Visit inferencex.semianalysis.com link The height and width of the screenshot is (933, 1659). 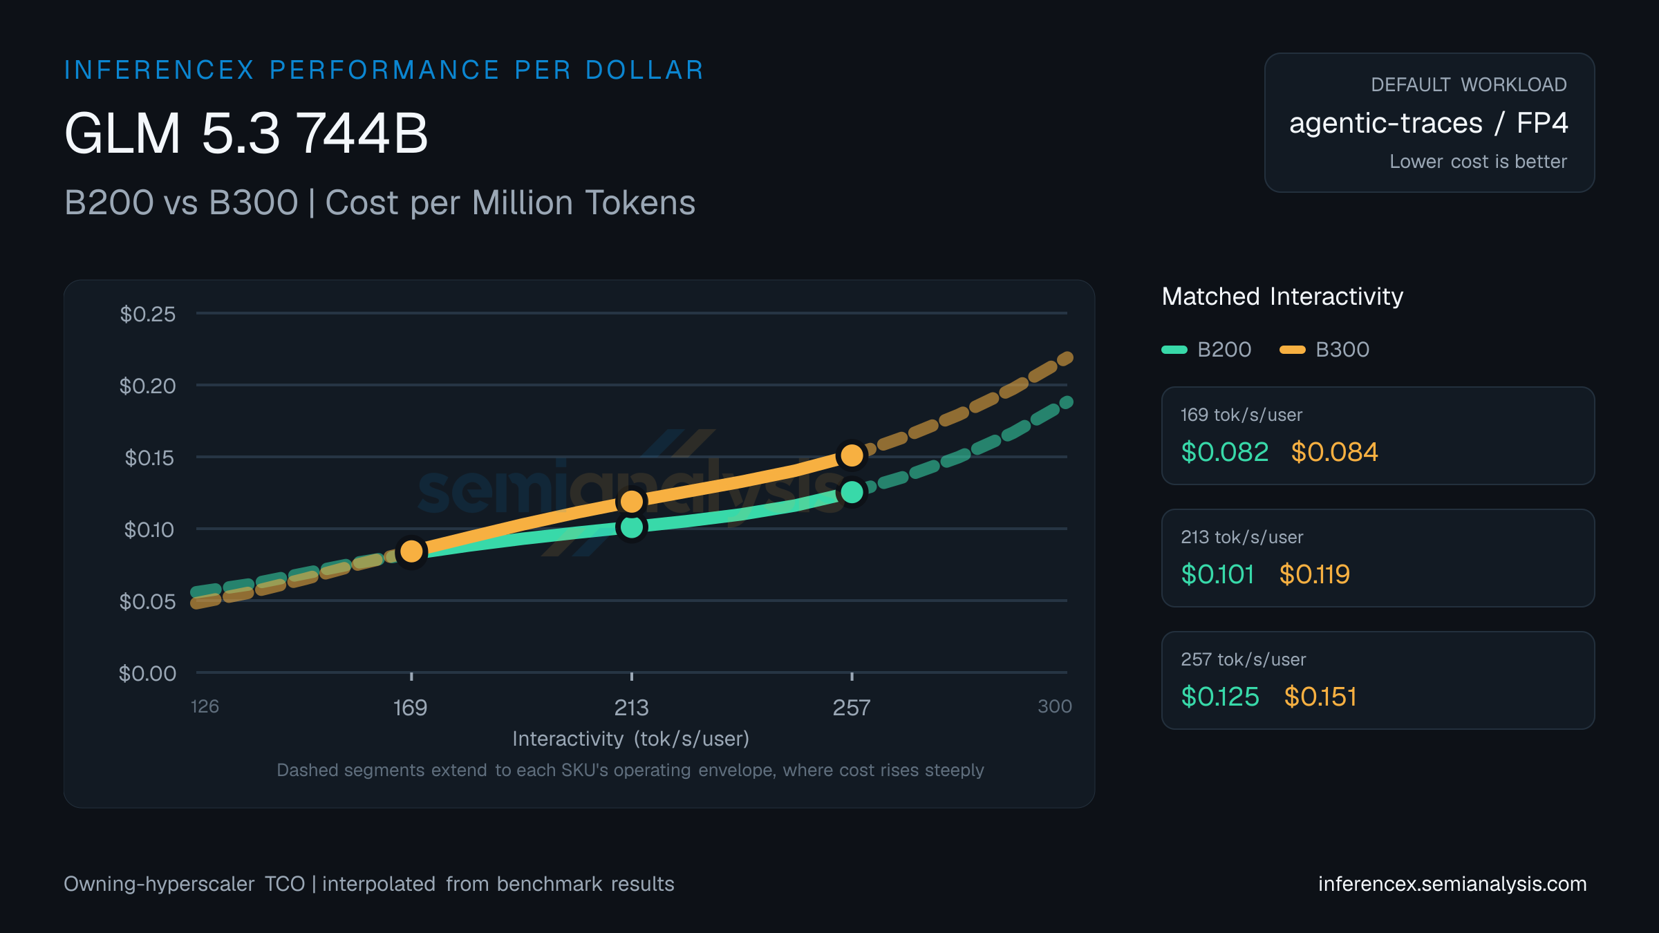(x=1452, y=884)
